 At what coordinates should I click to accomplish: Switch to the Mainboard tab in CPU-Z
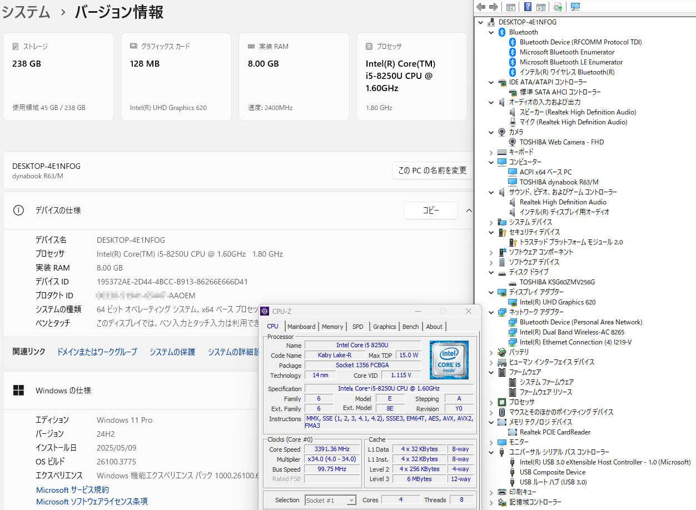pyautogui.click(x=301, y=327)
